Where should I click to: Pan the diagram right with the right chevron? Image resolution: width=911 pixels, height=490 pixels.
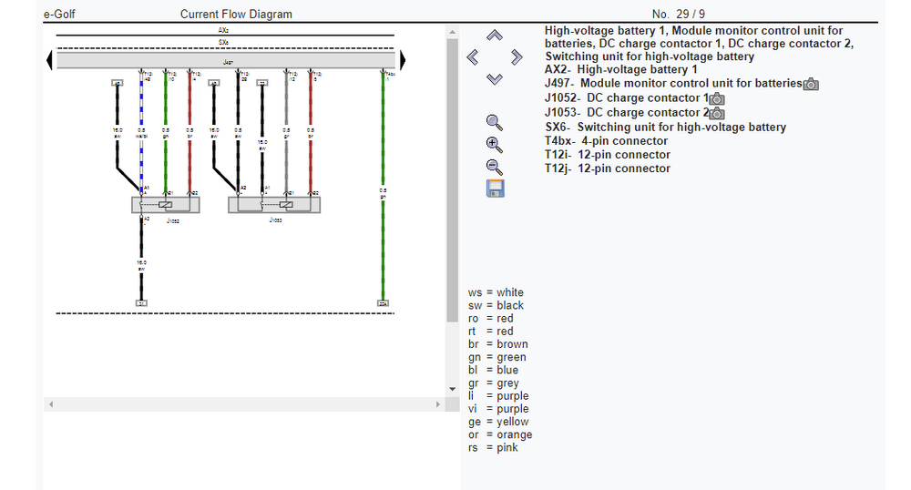(x=517, y=57)
